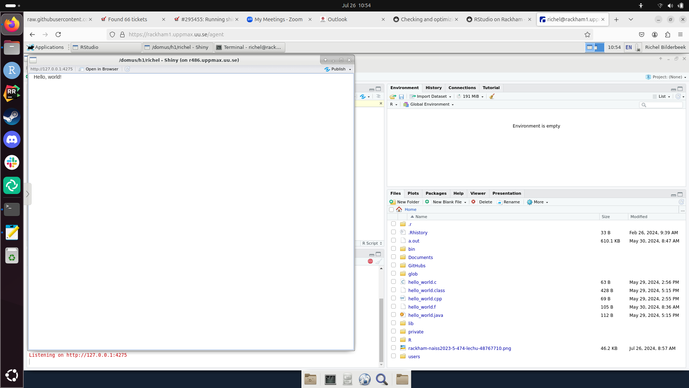Click the broom to clear Environment objects
This screenshot has width=689, height=388.
pyautogui.click(x=492, y=96)
